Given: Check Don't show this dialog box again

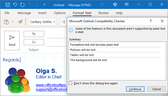Looking at the screenshot, I should [70, 83].
